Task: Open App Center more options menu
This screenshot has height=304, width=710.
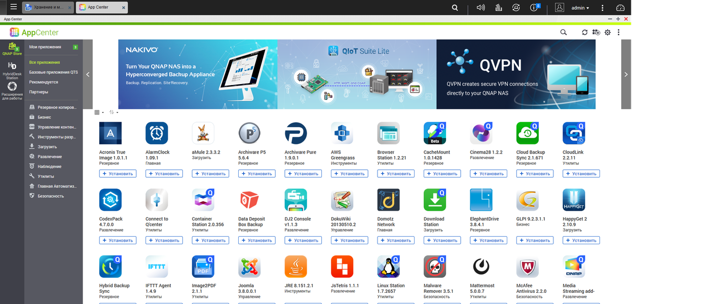Action: pyautogui.click(x=618, y=32)
